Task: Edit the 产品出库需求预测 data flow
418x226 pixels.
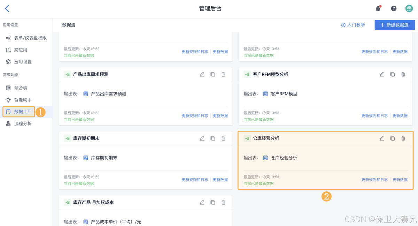Action: point(202,74)
